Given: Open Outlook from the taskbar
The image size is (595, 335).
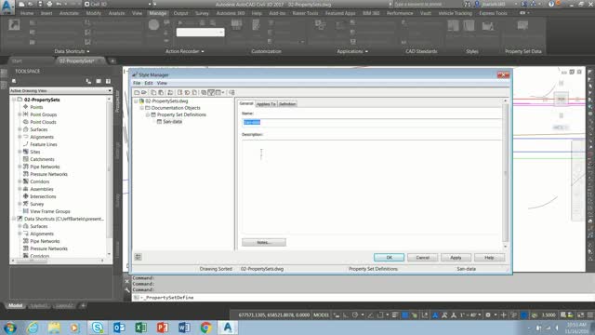Looking at the screenshot, I should pyautogui.click(x=119, y=328).
